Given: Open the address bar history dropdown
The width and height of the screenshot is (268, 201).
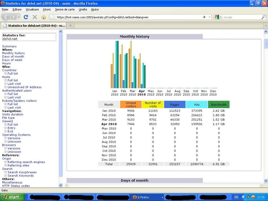Looking at the screenshot, I should [210, 17].
